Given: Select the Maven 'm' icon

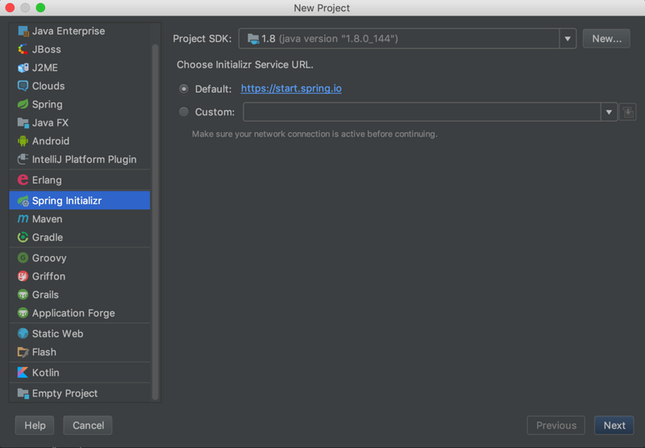Looking at the screenshot, I should tap(23, 218).
